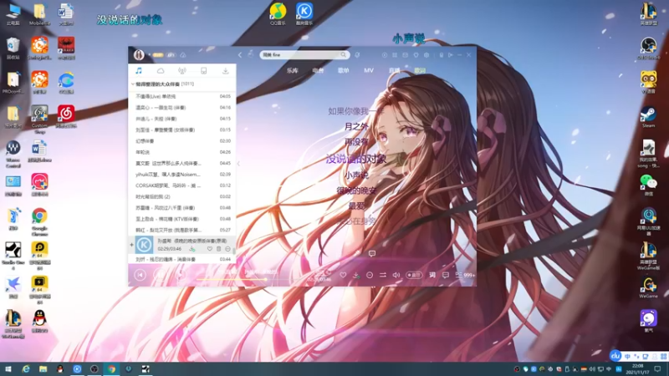This screenshot has width=669, height=376.
Task: Click the previous track button
Action: pyautogui.click(x=140, y=275)
